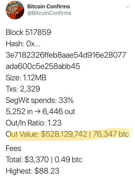
Task: Select the Size: 1.12MB line
Action: pos(26,78)
